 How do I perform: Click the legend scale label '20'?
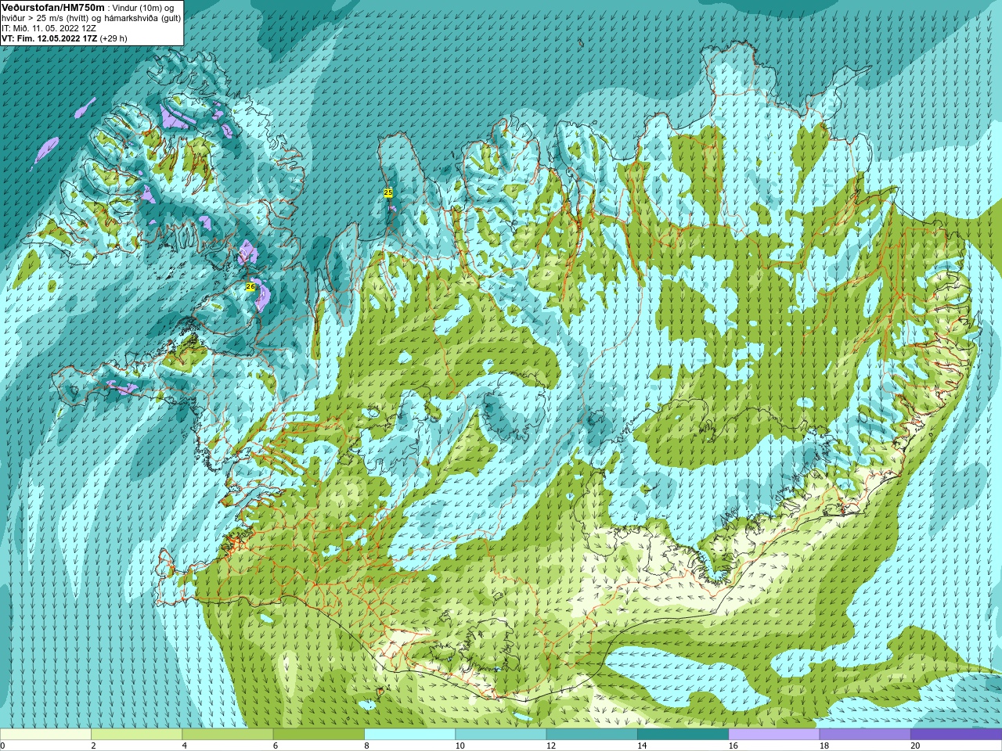915,746
